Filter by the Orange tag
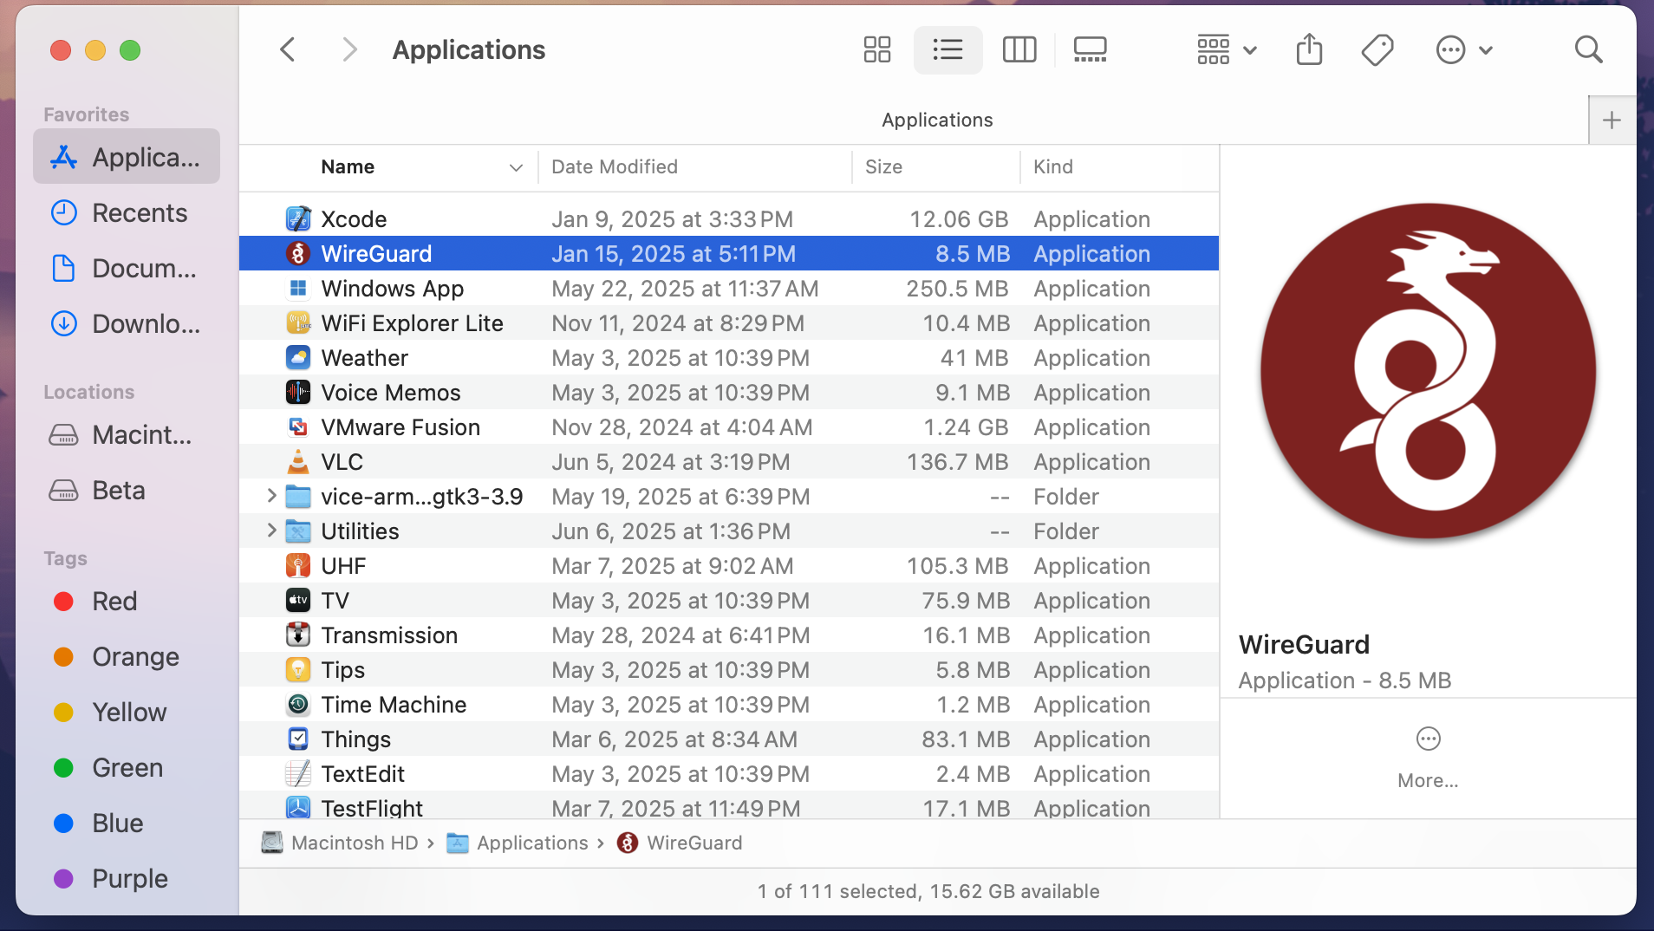The width and height of the screenshot is (1654, 931). pyautogui.click(x=127, y=656)
